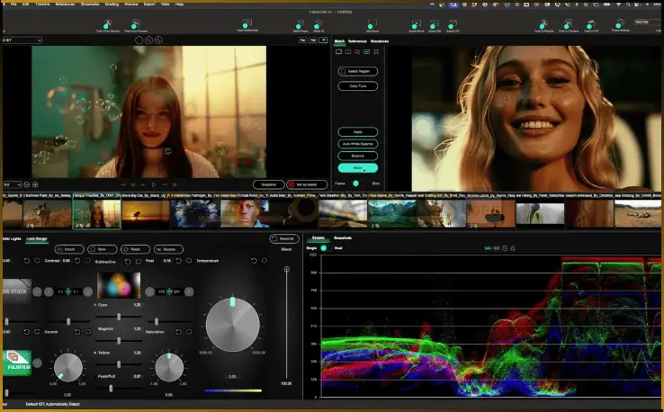Open the Export menu
Viewport: 664px width, 412px height.
pyautogui.click(x=149, y=4)
